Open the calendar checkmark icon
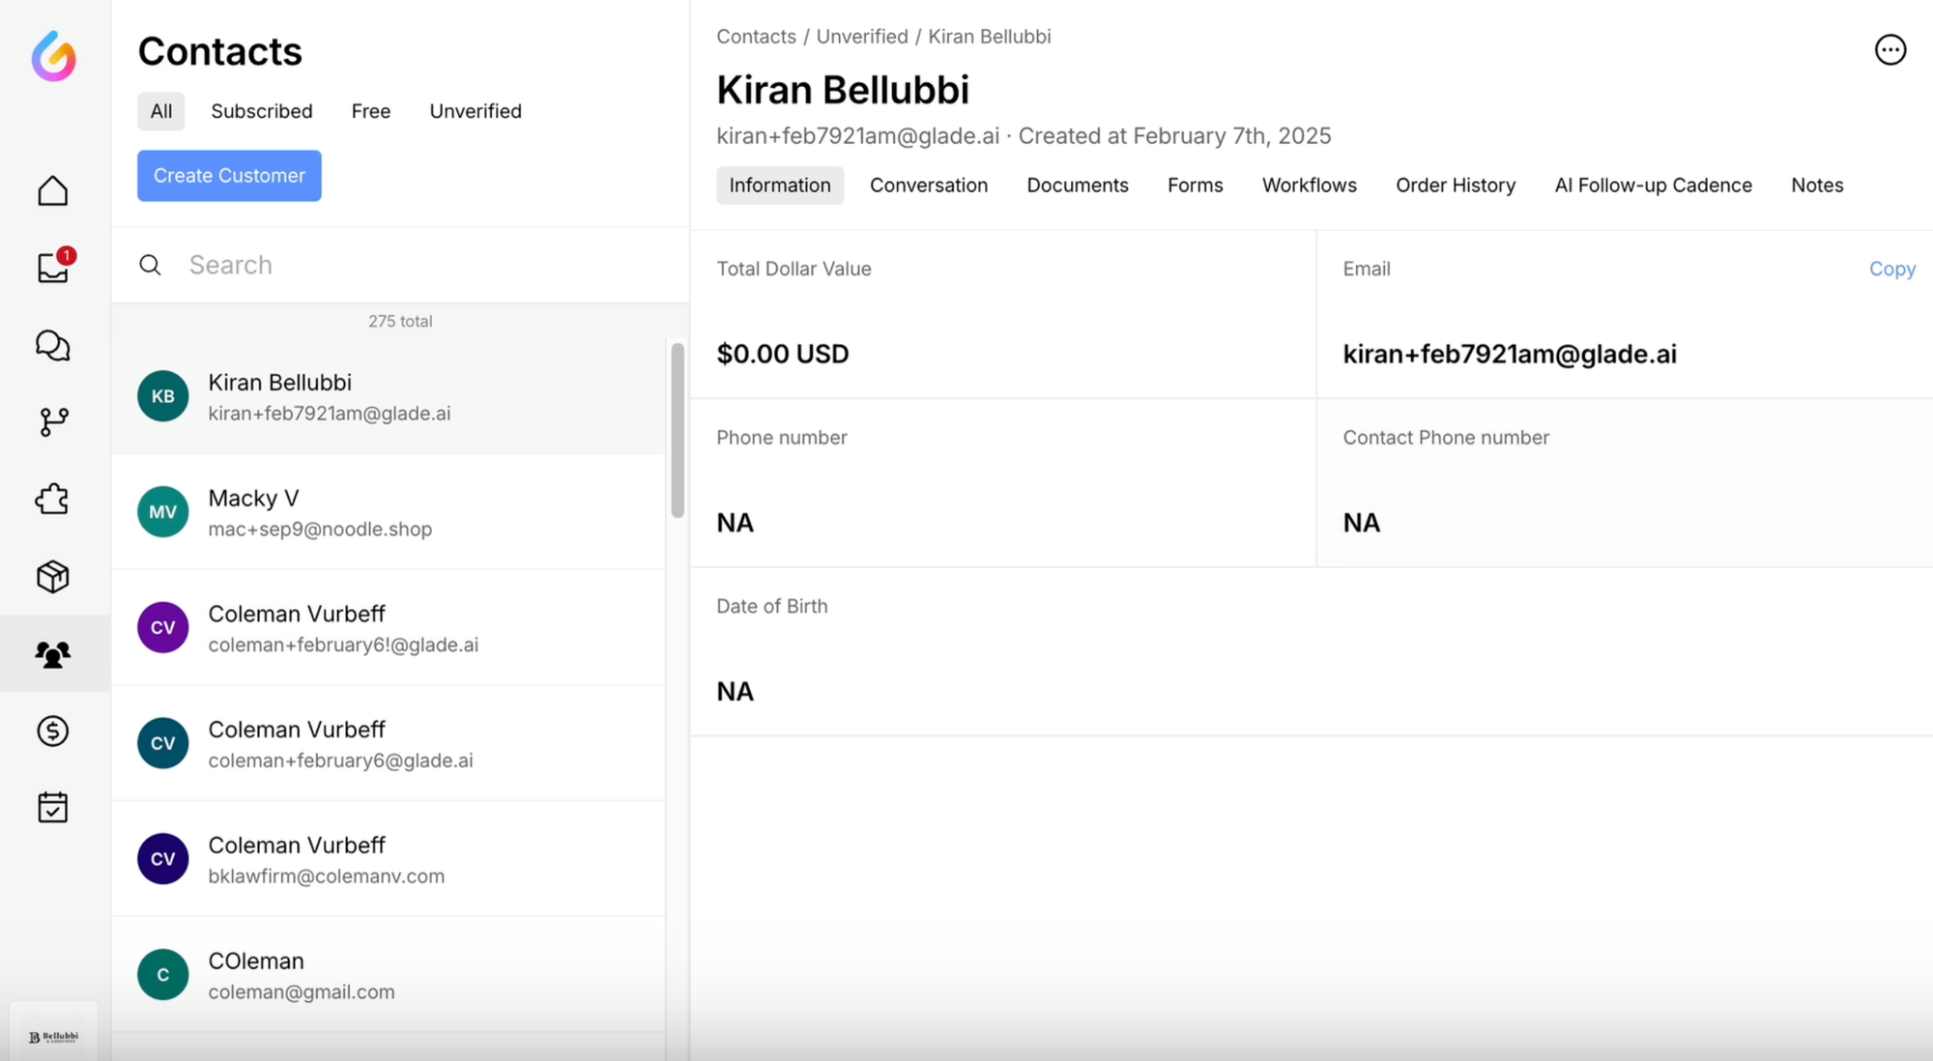 point(53,808)
